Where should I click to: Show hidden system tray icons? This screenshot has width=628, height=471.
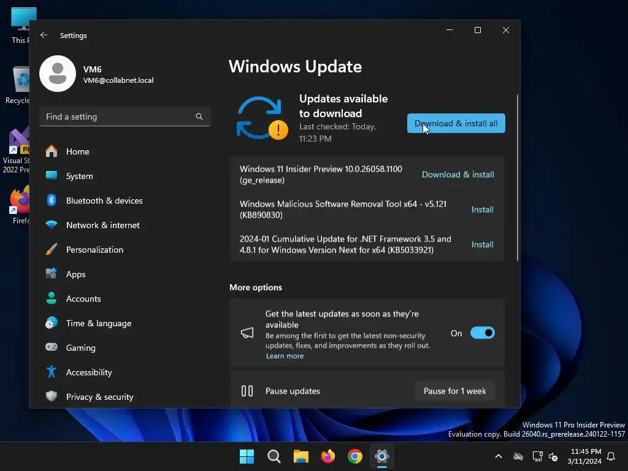(x=499, y=456)
